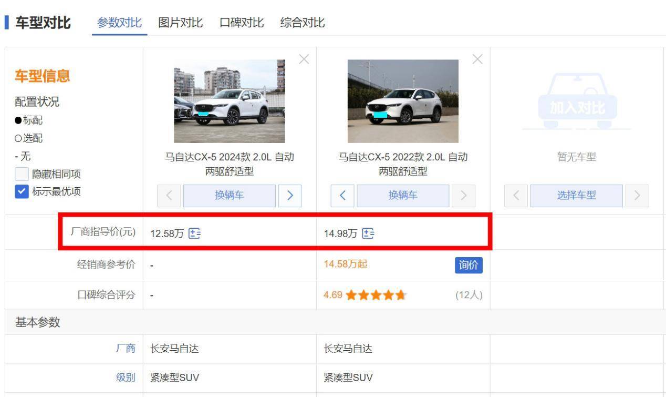Open 换辆车 selector for 2022款 model
The height and width of the screenshot is (397, 666).
point(403,196)
